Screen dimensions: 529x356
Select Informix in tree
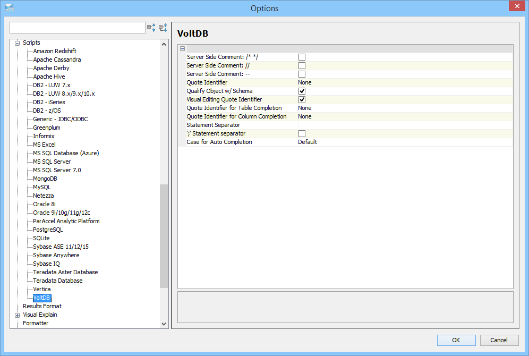click(44, 136)
